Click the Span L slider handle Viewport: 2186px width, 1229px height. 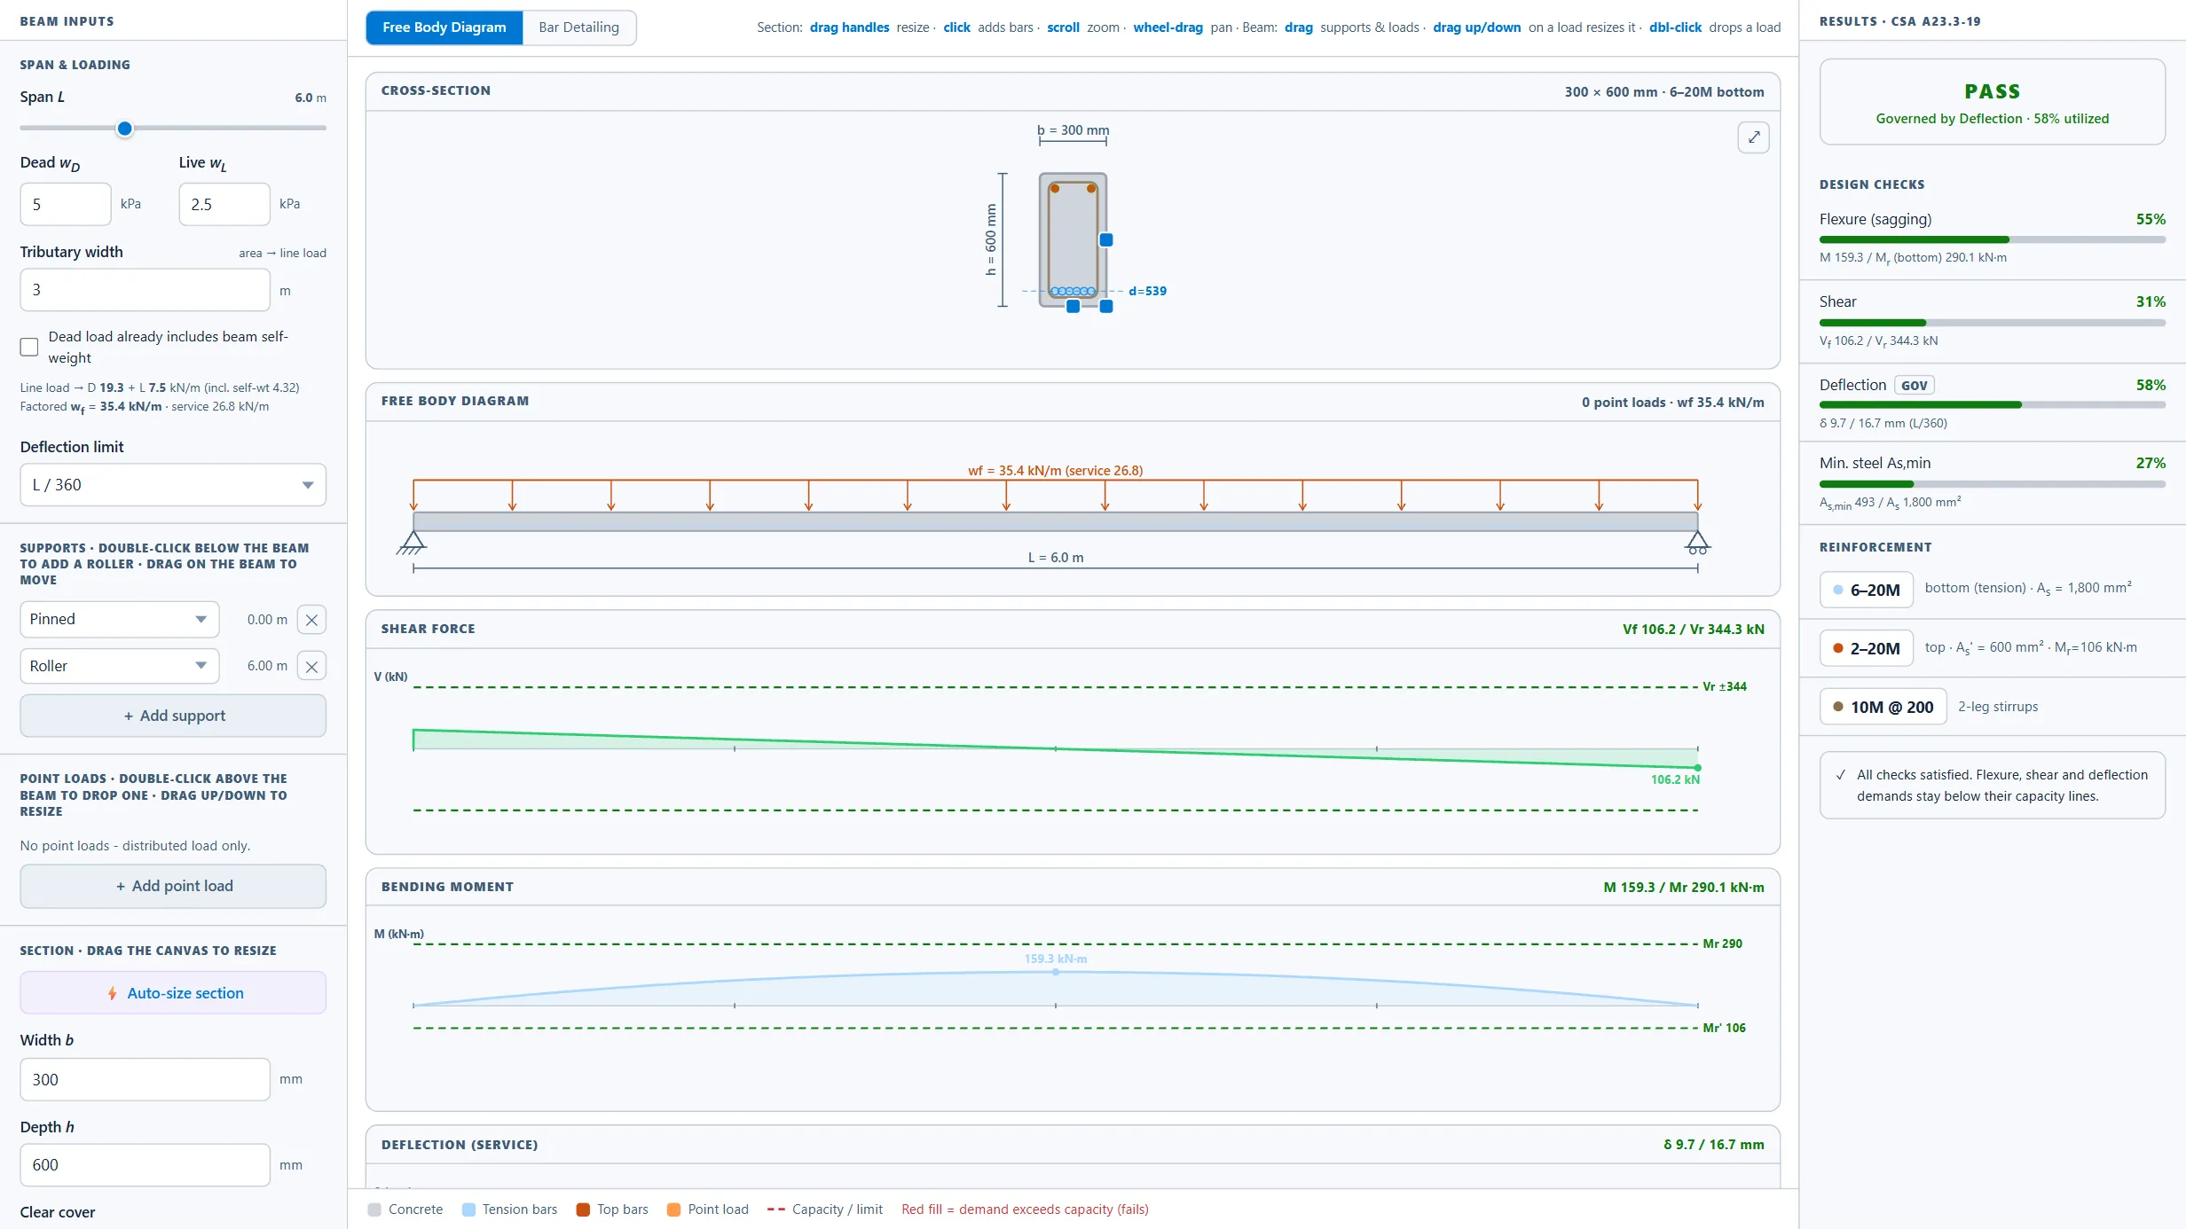pyautogui.click(x=125, y=129)
